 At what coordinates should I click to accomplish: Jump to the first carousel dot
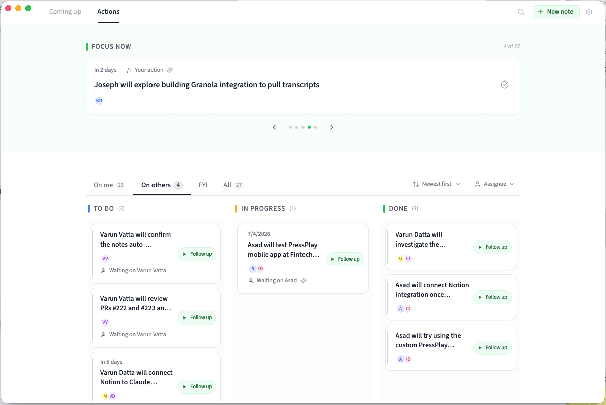coord(291,127)
